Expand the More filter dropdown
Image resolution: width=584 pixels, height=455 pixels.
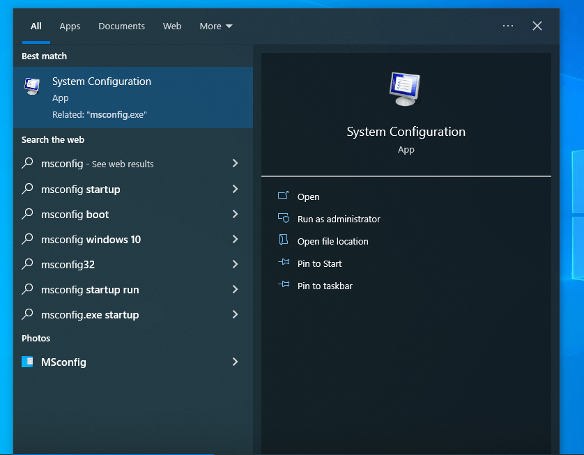215,26
